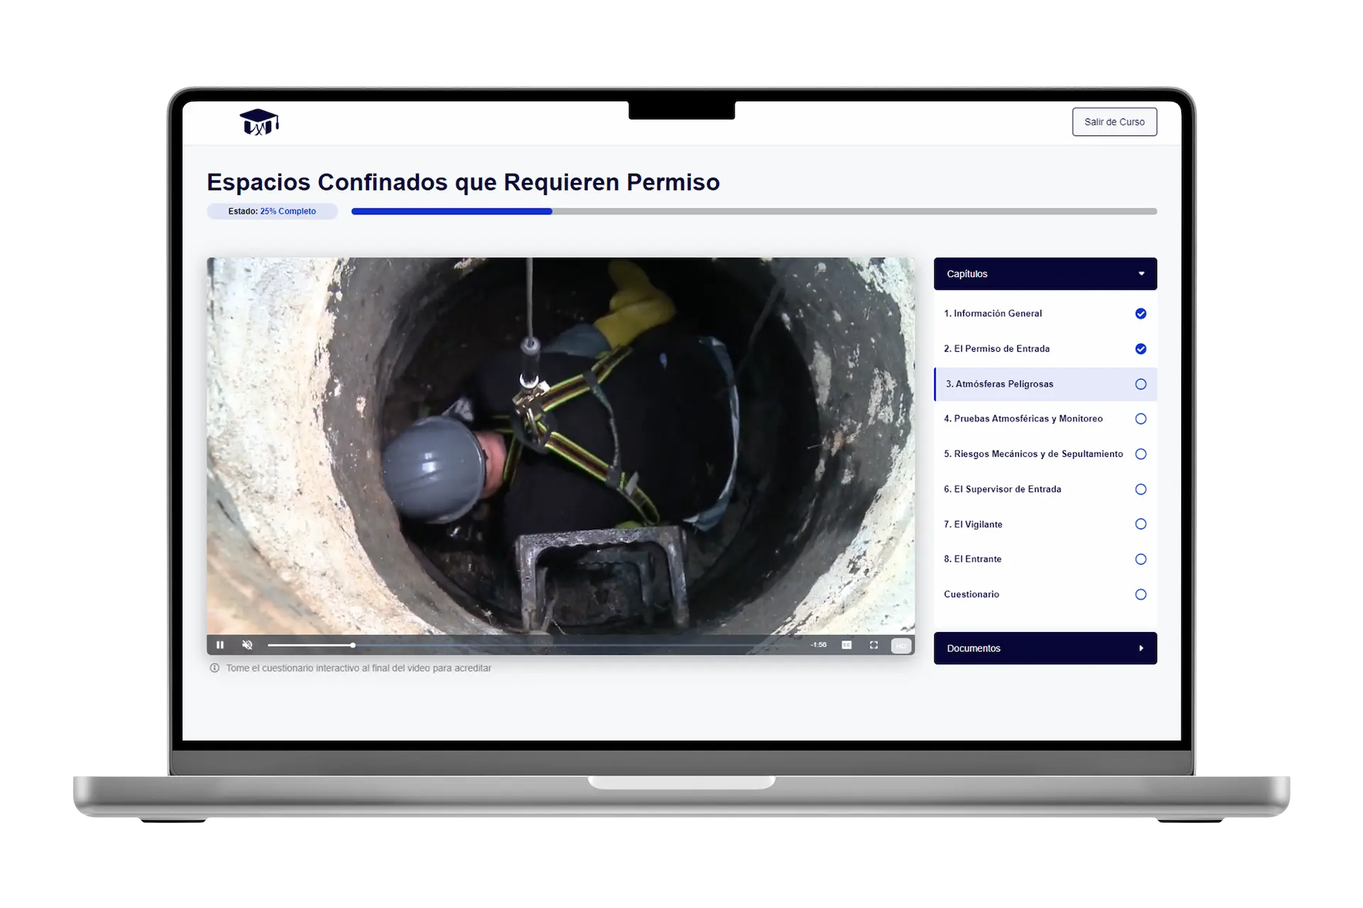
Task: Select circle next to Cuestionario
Action: tap(1140, 594)
